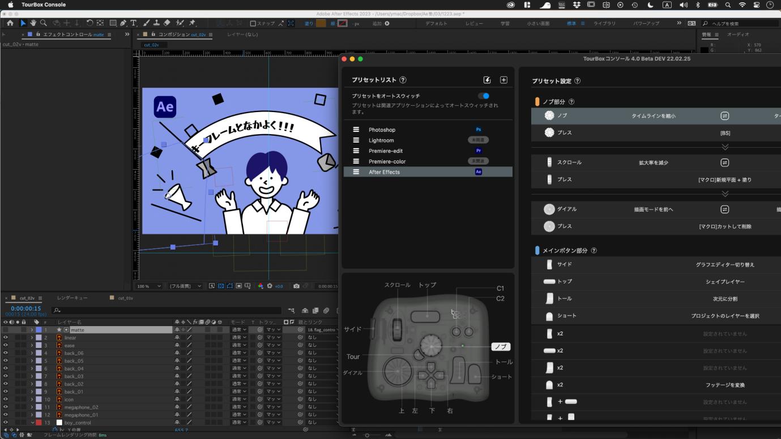Select the レビュー workspace

tap(475, 24)
